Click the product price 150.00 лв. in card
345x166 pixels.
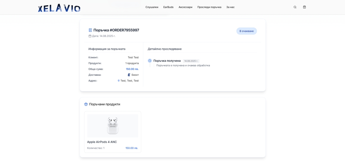(132, 148)
